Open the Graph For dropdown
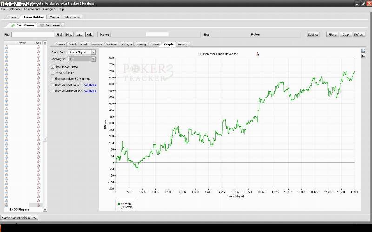The height and width of the screenshot is (232, 372). coord(93,52)
